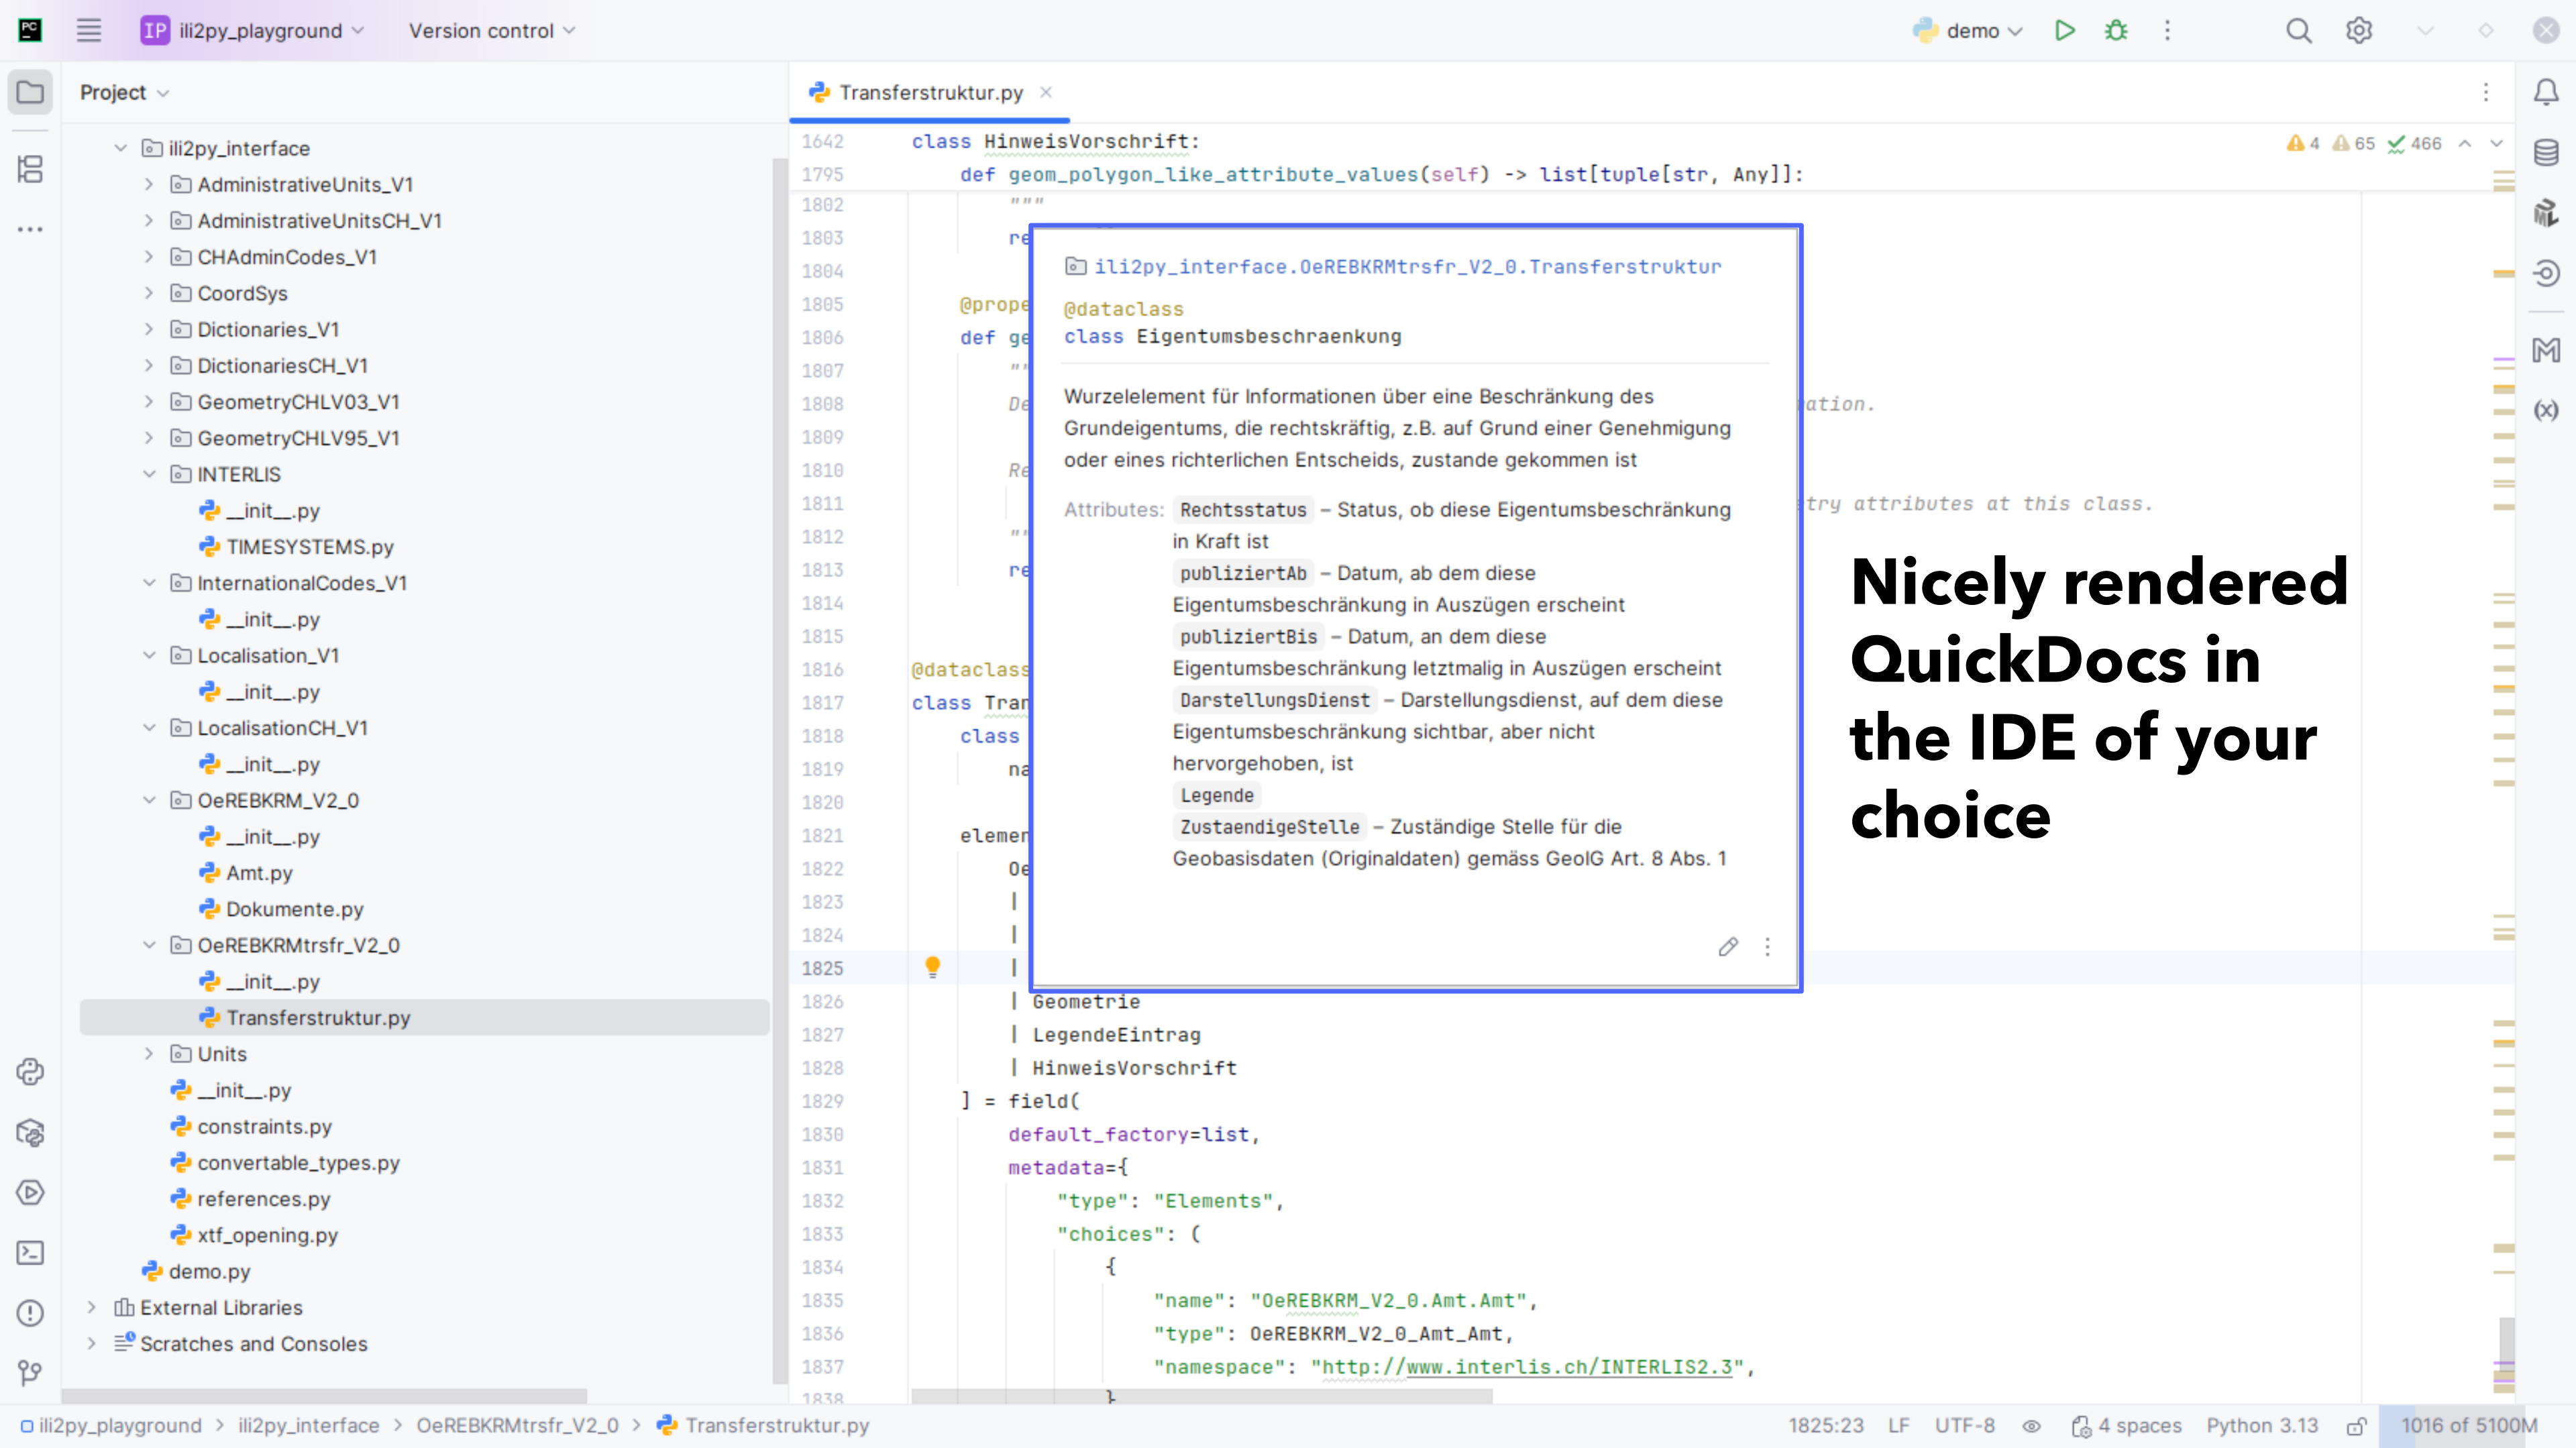Open the Notifications bell panel
The image size is (2576, 1448).
point(2546,92)
